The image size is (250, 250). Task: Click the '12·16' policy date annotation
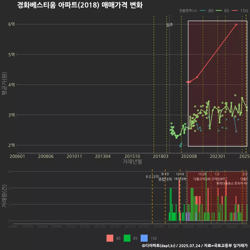click(x=180, y=174)
